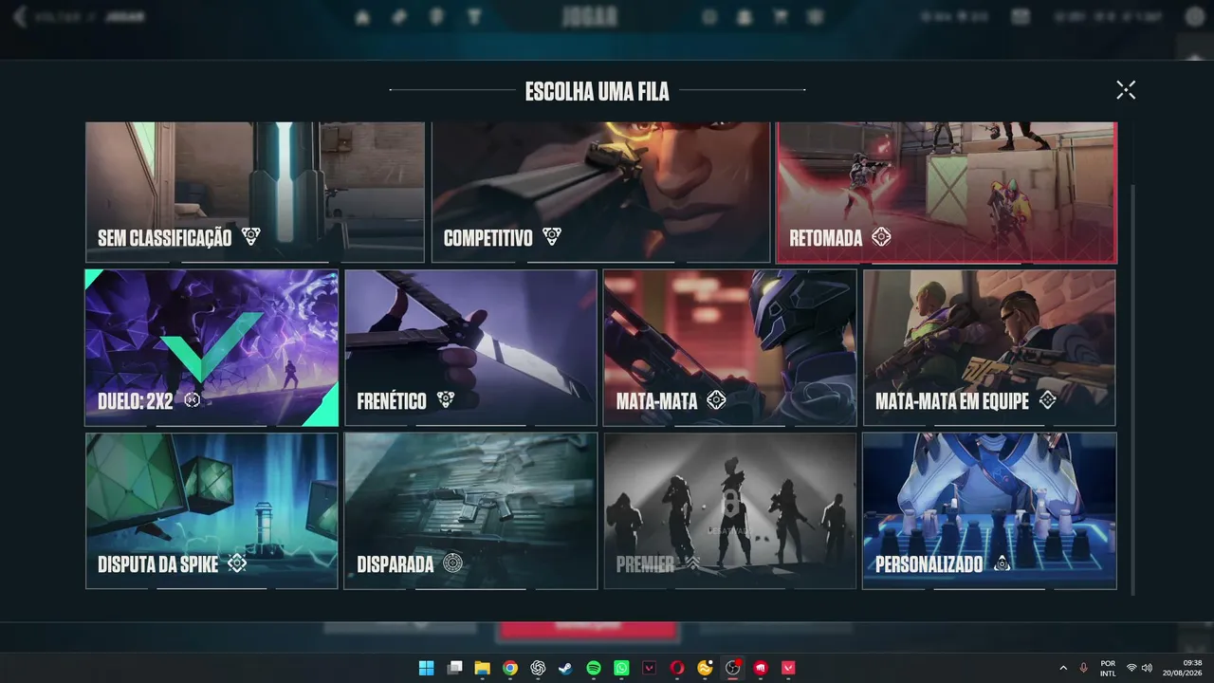
Task: Choose the Disparada mode card
Action: point(470,511)
